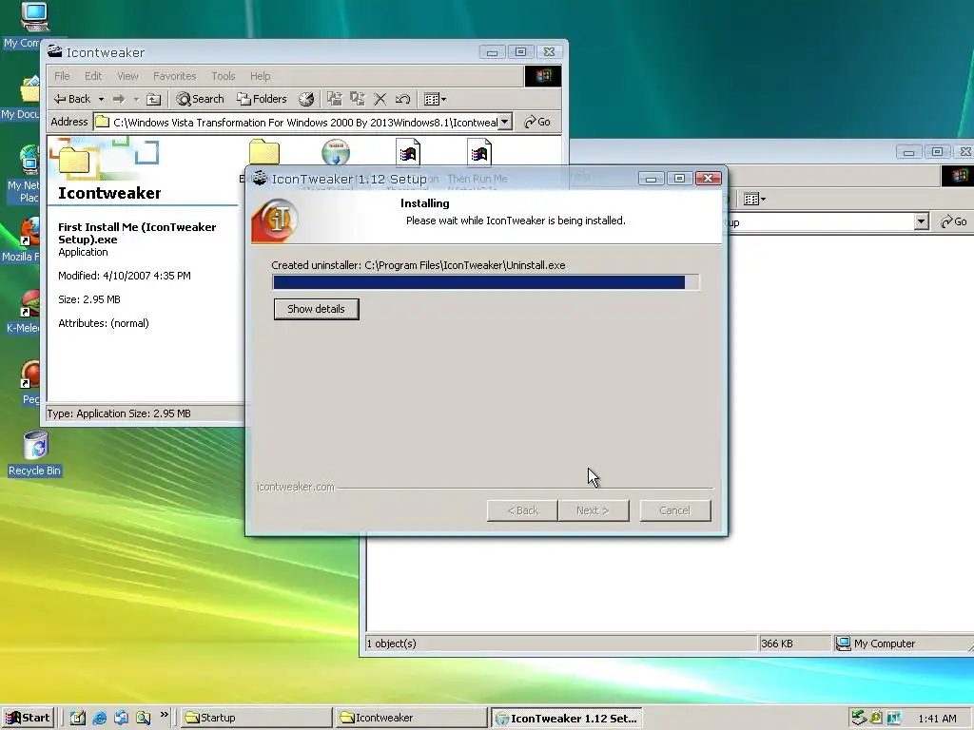
Task: Open the Favorites menu
Action: point(175,76)
